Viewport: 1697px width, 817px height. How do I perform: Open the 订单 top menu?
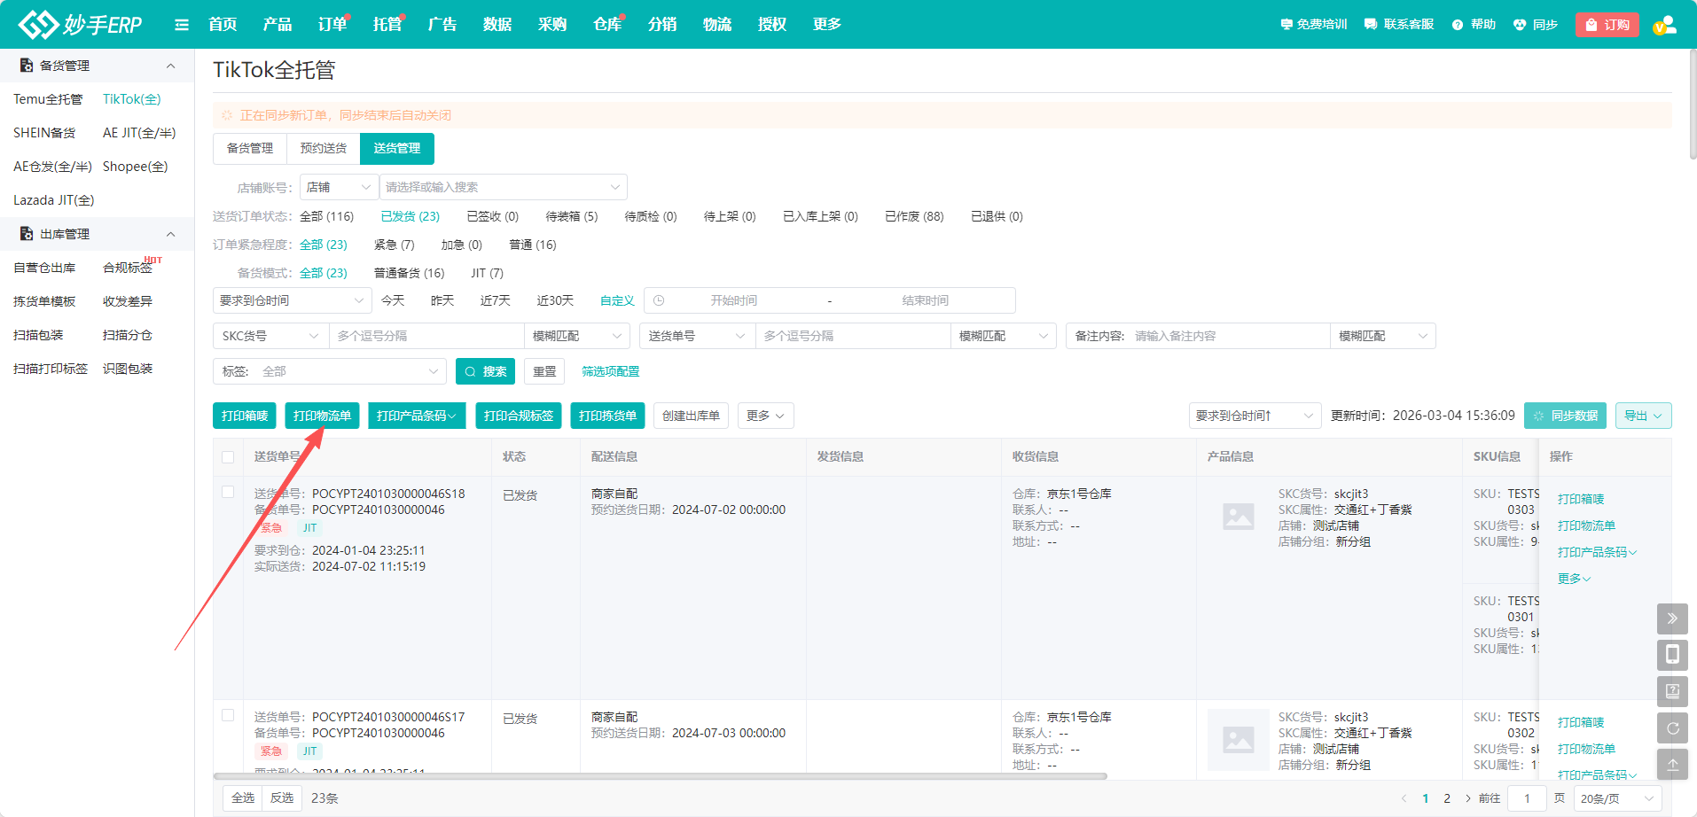click(x=332, y=24)
